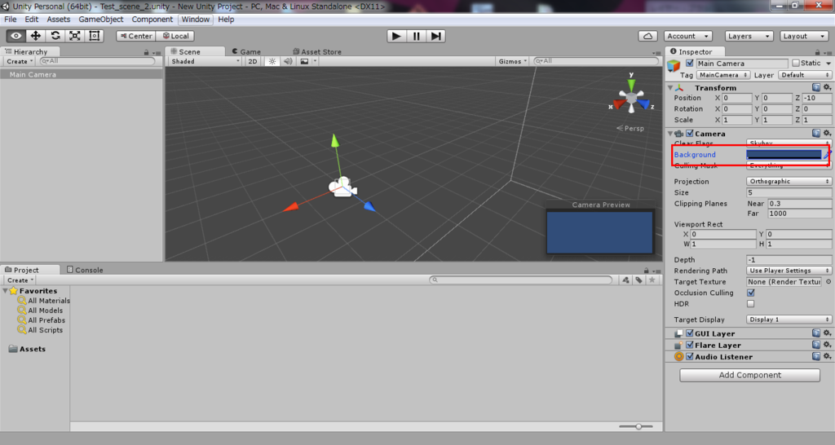835x445 pixels.
Task: Open the Account dropdown
Action: pyautogui.click(x=688, y=36)
